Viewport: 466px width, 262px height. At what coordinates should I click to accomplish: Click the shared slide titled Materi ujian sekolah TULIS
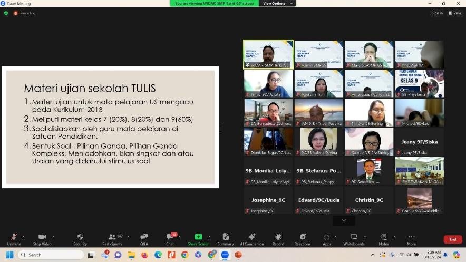click(x=111, y=127)
